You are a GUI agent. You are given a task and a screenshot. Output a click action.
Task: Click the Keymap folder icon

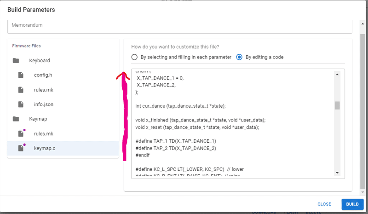point(16,119)
